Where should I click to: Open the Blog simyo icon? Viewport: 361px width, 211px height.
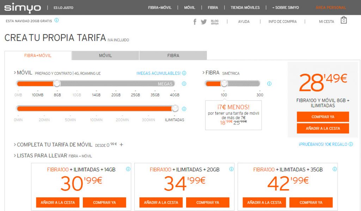pos(214,22)
